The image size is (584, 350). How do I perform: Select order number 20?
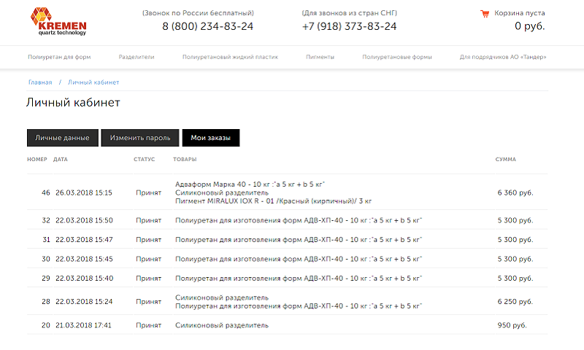point(46,325)
